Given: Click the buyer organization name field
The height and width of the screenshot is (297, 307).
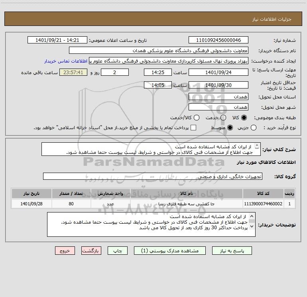Looking at the screenshot, I should (x=159, y=50).
